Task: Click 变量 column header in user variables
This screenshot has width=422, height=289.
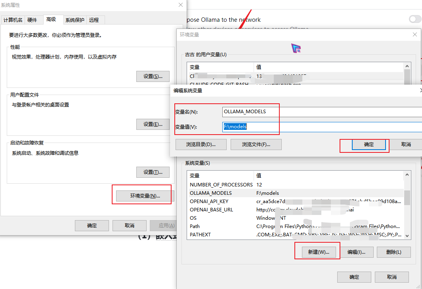Action: pos(221,67)
